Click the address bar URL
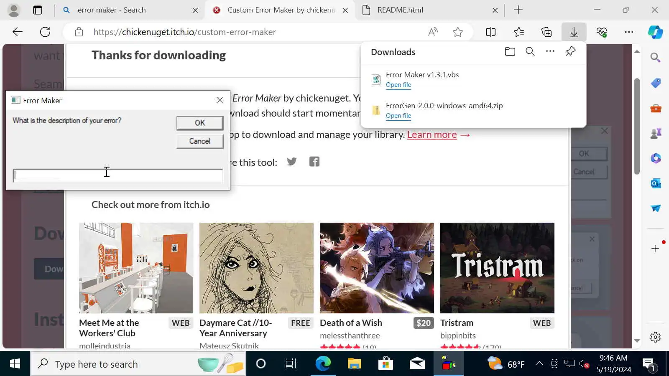Viewport: 669px width, 376px height. point(185,32)
